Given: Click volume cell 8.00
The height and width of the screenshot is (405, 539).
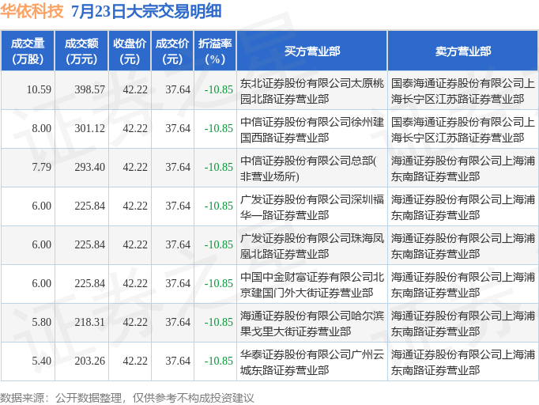Looking at the screenshot, I should pos(41,129).
